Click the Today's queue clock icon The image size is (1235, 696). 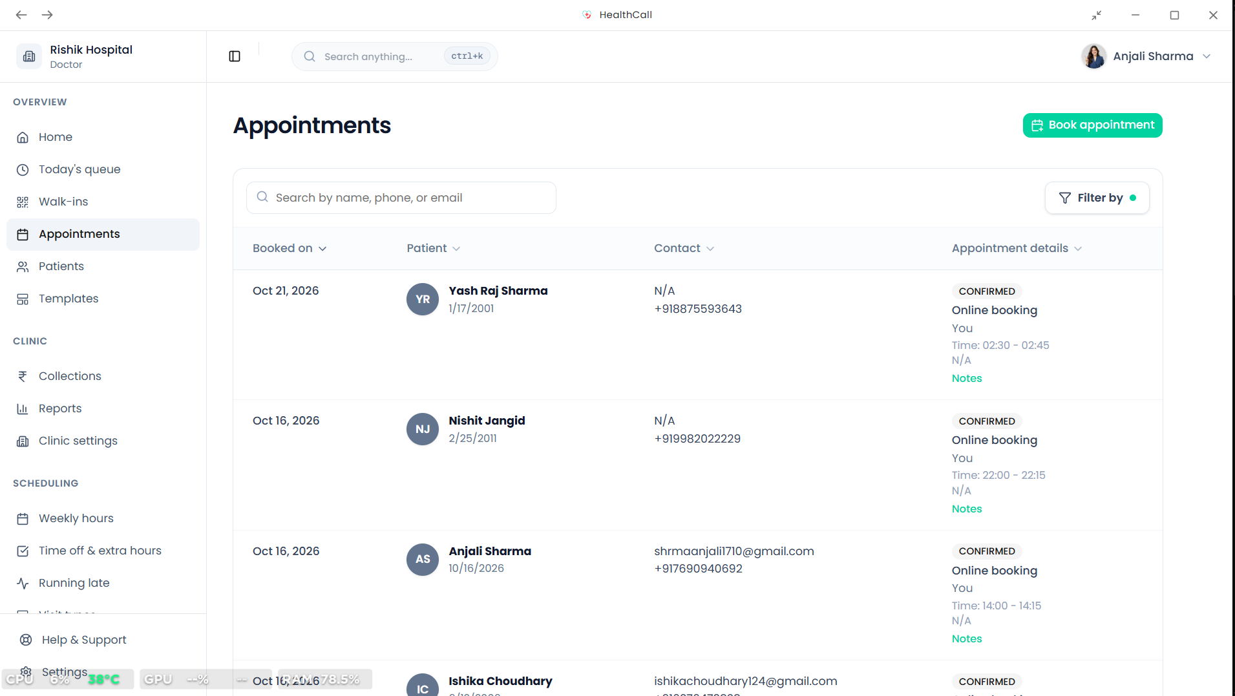(x=23, y=169)
